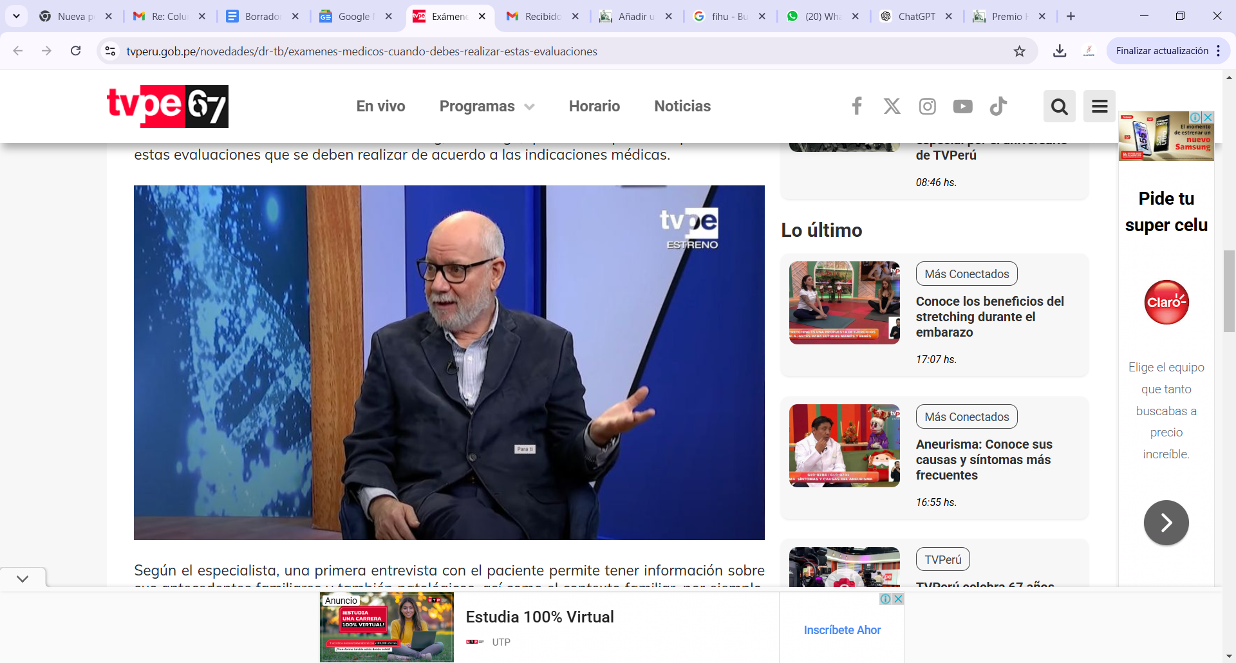Open browser downloads icon
This screenshot has height=663, width=1236.
pos(1060,51)
